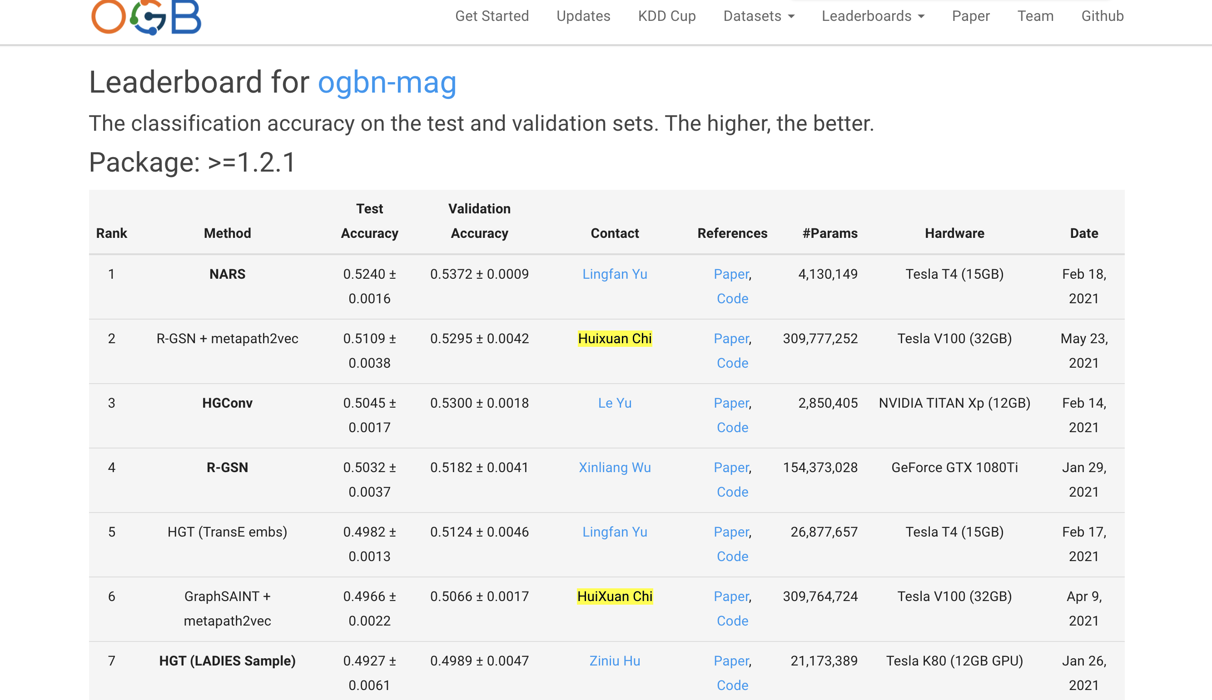Click the highlighted Huixuan Chi contact in the R-GSN + metapath2vec row

coord(614,339)
